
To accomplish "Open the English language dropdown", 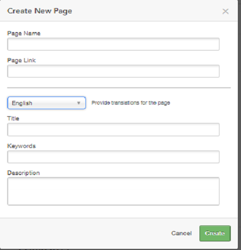I will click(x=47, y=103).
